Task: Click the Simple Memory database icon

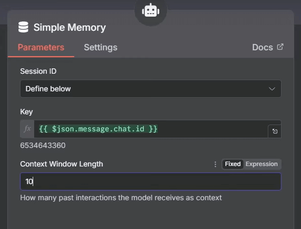Action: pyautogui.click(x=23, y=27)
